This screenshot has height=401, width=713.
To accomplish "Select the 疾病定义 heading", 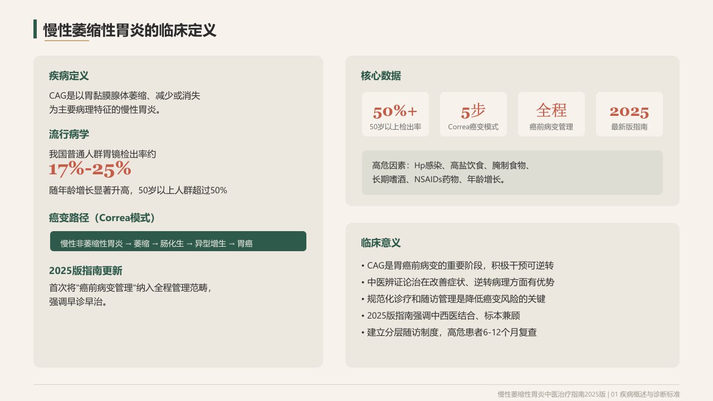I will tap(69, 76).
